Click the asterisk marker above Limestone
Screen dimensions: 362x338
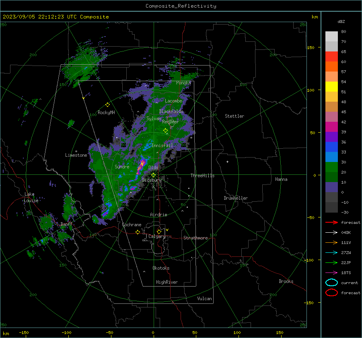tap(76, 152)
